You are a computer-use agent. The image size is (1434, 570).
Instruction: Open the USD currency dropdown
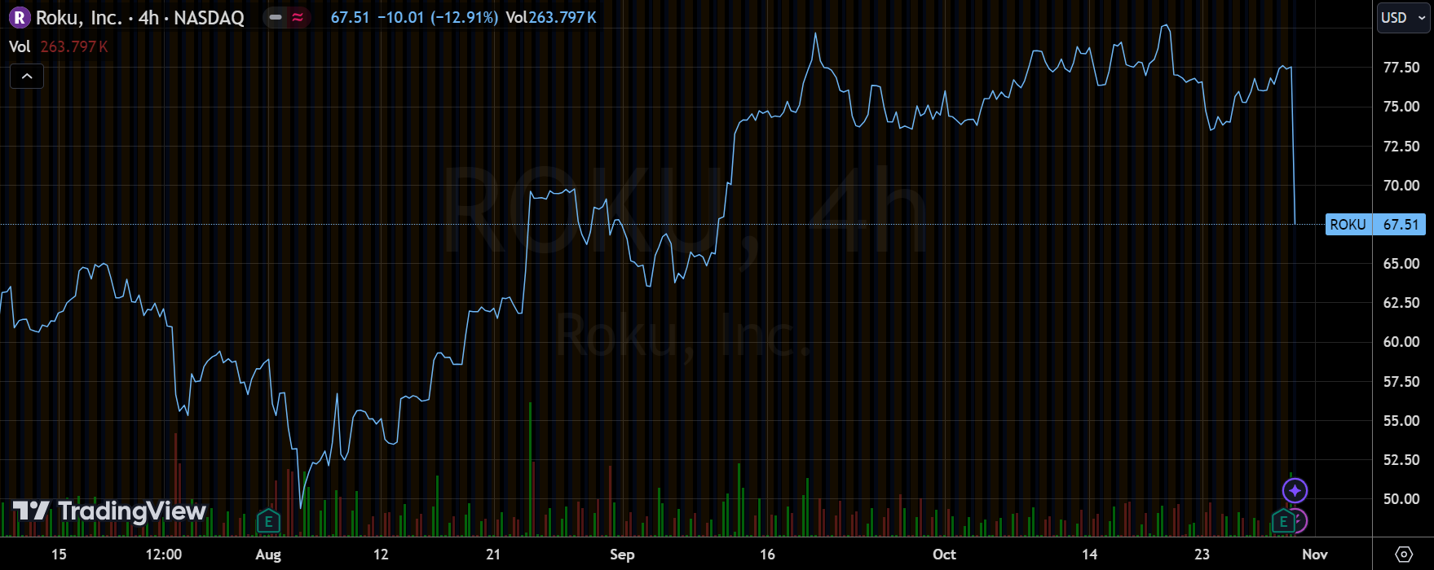pos(1403,18)
